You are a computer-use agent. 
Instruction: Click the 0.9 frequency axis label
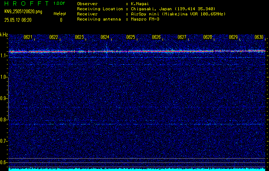(x=3, y=98)
